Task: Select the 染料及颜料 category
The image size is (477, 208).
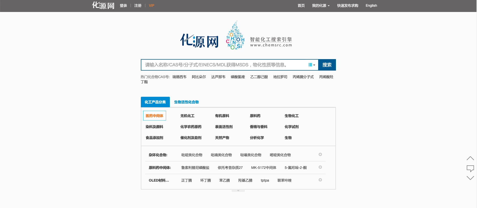Action: (x=154, y=127)
